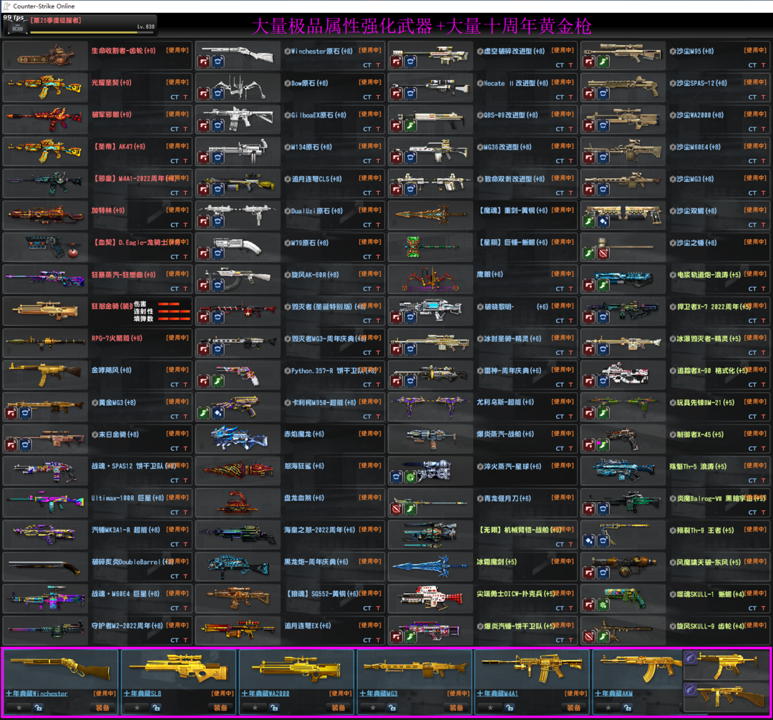Click the T label on 破军邪眼 row
Viewport: 773px width, 720px height.
(x=185, y=129)
